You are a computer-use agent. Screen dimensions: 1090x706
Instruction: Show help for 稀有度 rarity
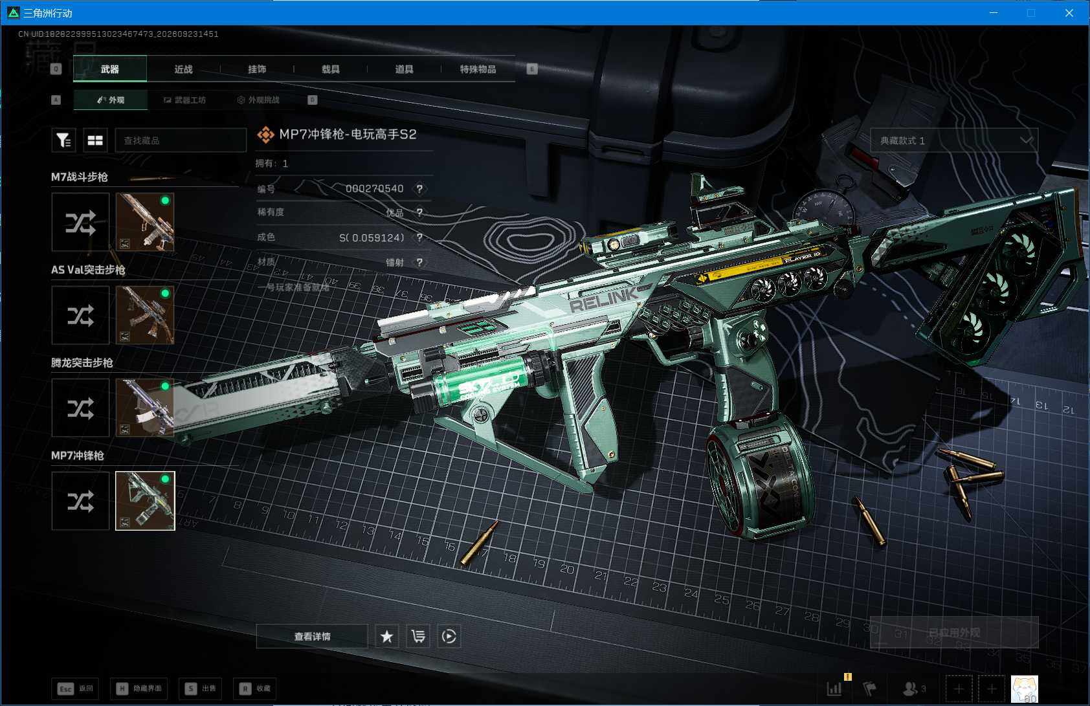pyautogui.click(x=419, y=212)
